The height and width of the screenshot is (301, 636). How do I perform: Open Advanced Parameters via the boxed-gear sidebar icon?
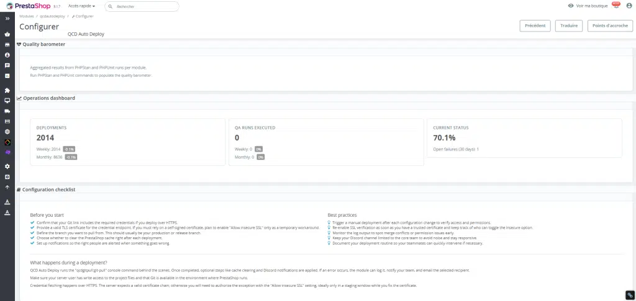(7, 177)
